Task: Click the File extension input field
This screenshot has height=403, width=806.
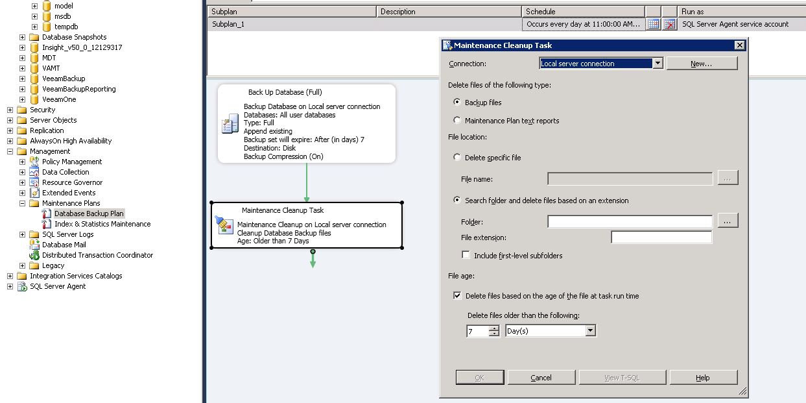Action: click(661, 238)
